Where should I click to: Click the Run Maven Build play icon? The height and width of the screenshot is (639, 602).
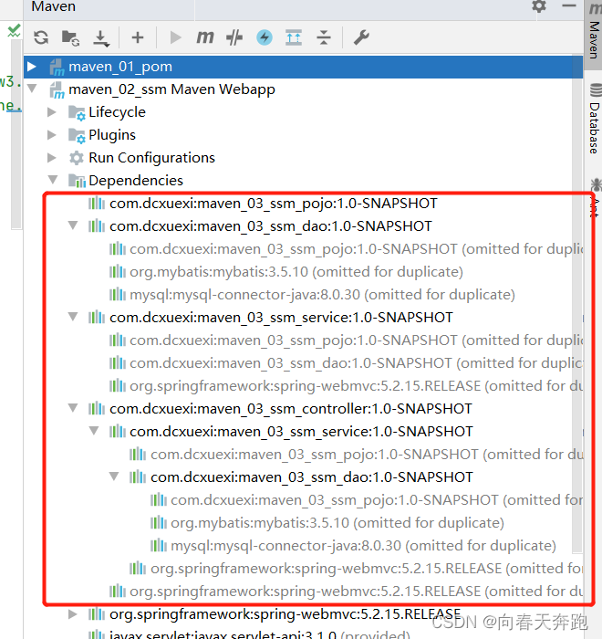[175, 37]
